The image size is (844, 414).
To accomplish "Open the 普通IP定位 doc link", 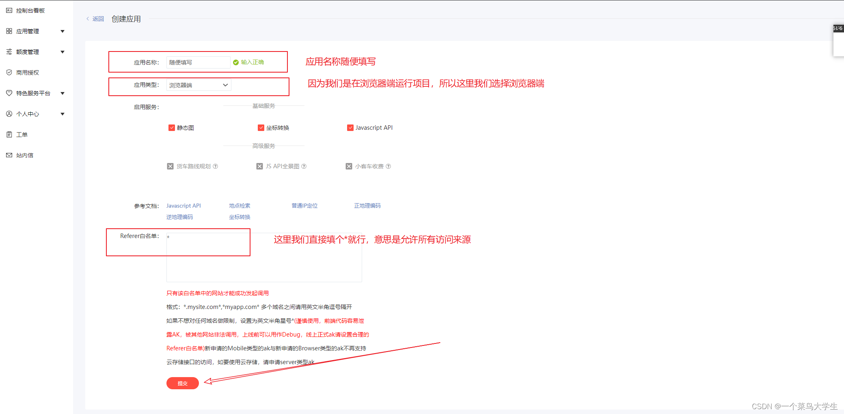I will (304, 206).
